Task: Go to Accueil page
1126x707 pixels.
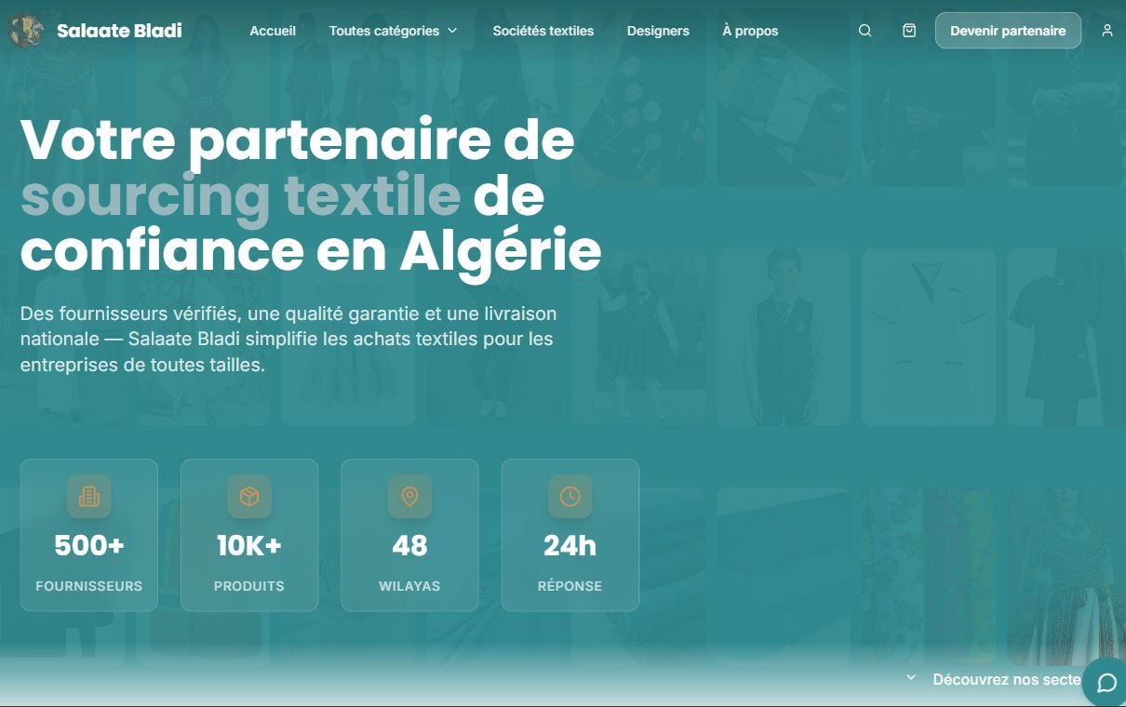Action: click(x=273, y=31)
